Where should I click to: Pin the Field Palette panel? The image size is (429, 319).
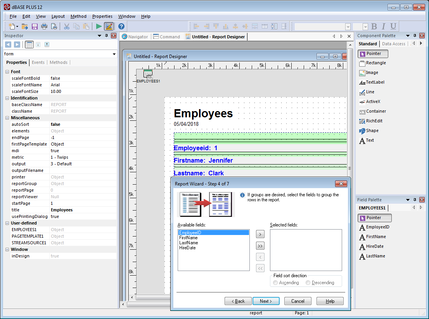415,200
